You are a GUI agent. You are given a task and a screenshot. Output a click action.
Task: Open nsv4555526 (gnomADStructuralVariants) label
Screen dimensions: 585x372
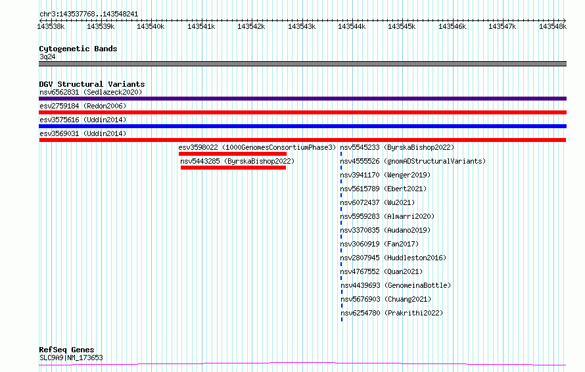coord(413,161)
